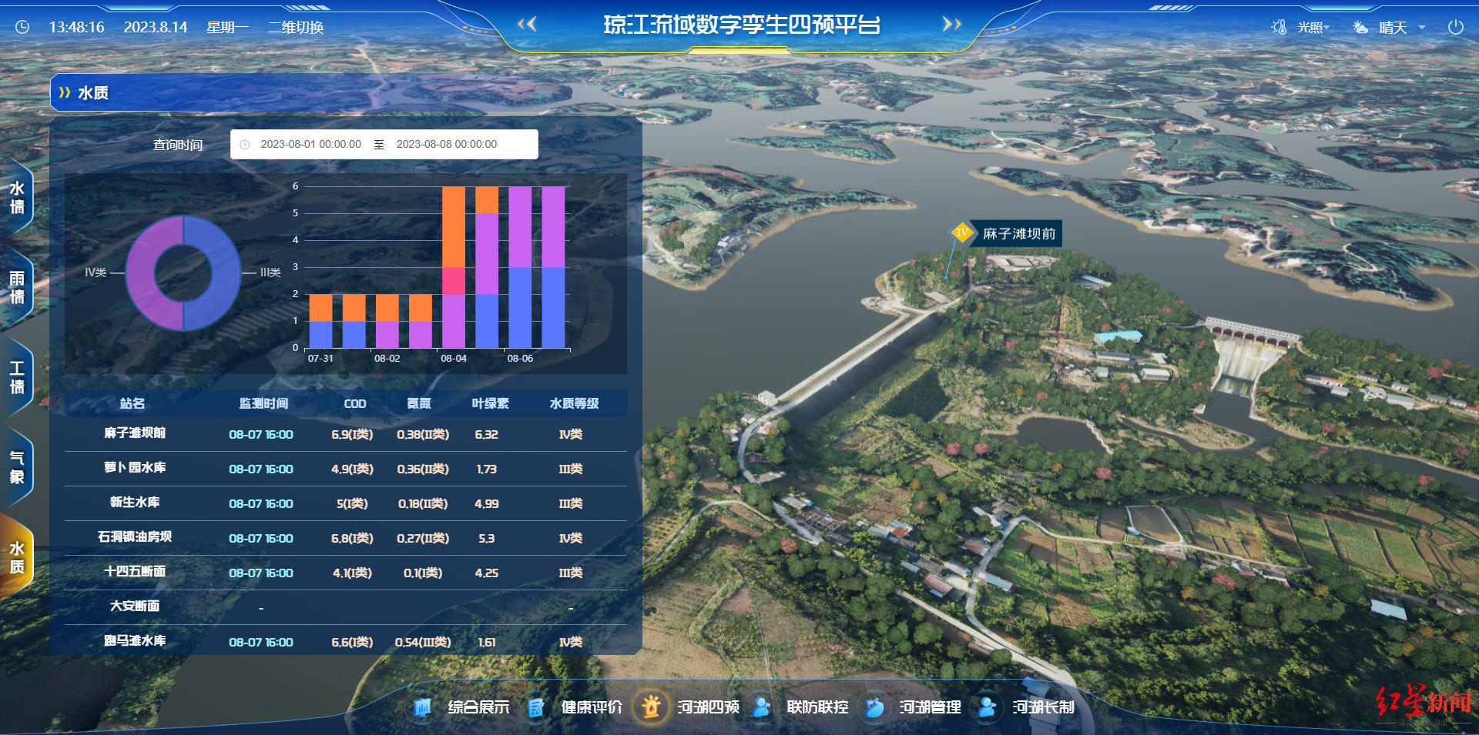Click the 水质 panel header chevron icon

coord(65,92)
